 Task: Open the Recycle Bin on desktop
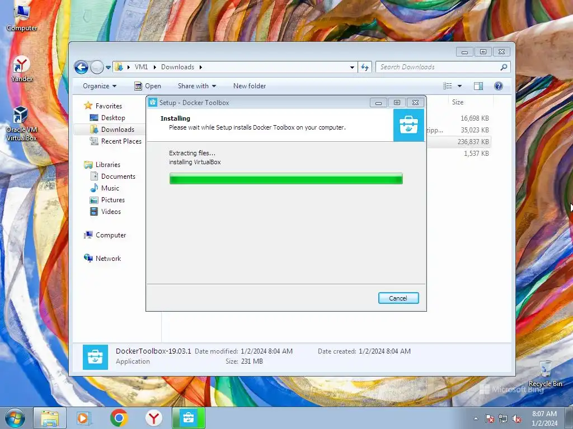tap(545, 373)
